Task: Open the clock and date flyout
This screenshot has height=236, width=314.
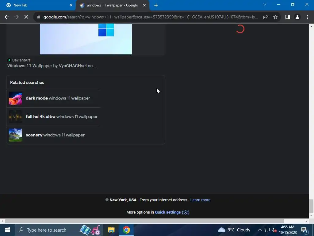Action: [x=288, y=230]
